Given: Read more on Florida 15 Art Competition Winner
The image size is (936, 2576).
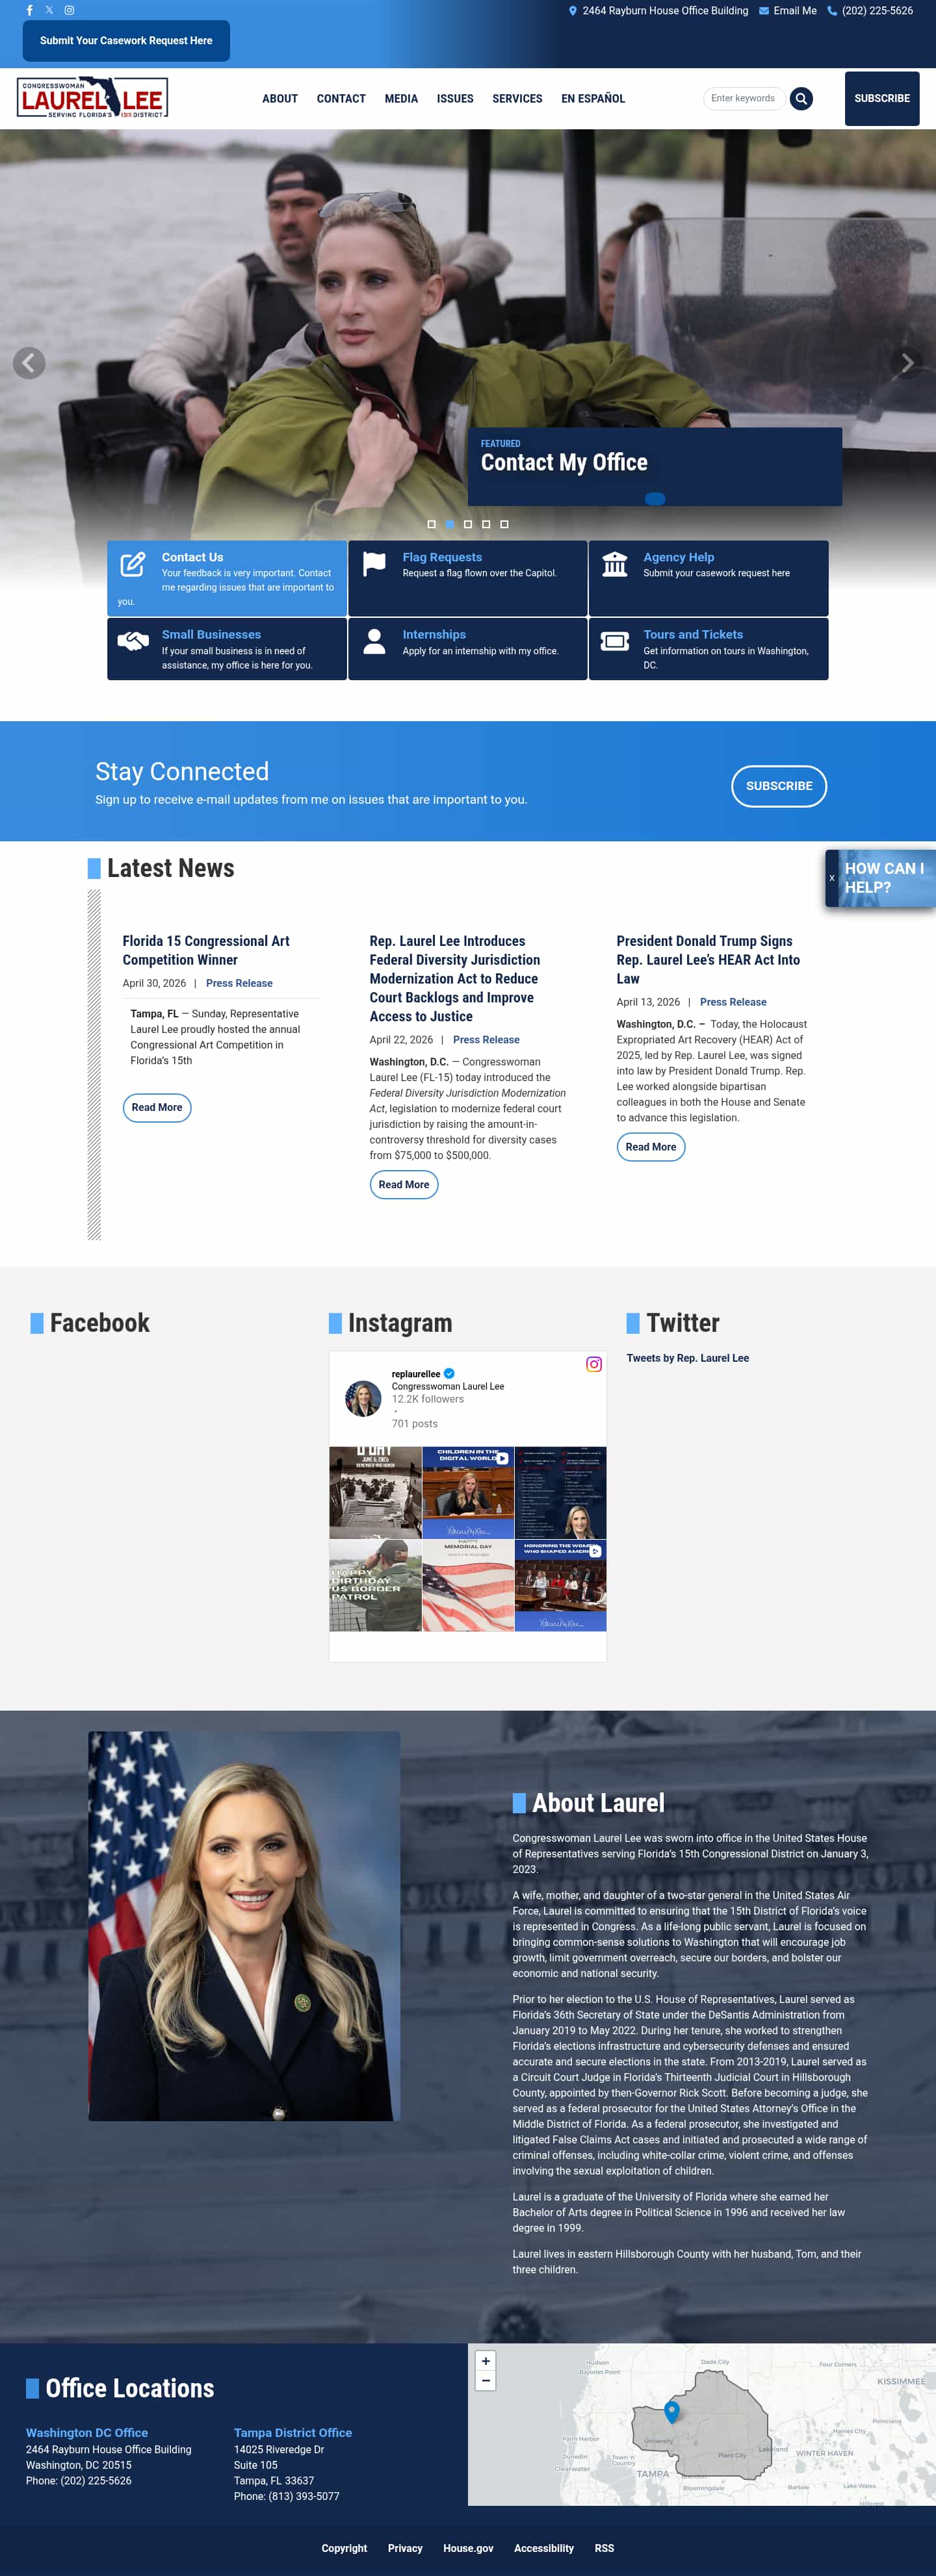Looking at the screenshot, I should [x=157, y=1107].
